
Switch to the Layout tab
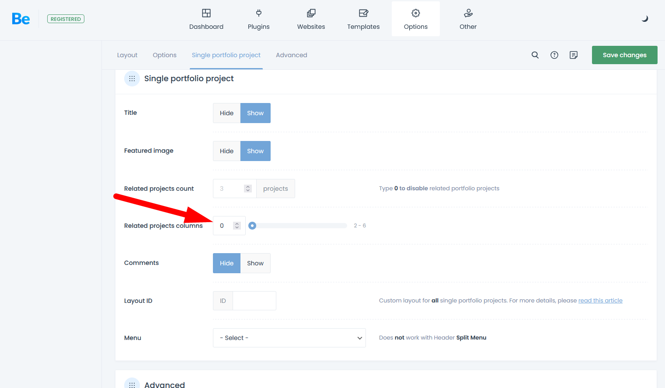click(127, 55)
